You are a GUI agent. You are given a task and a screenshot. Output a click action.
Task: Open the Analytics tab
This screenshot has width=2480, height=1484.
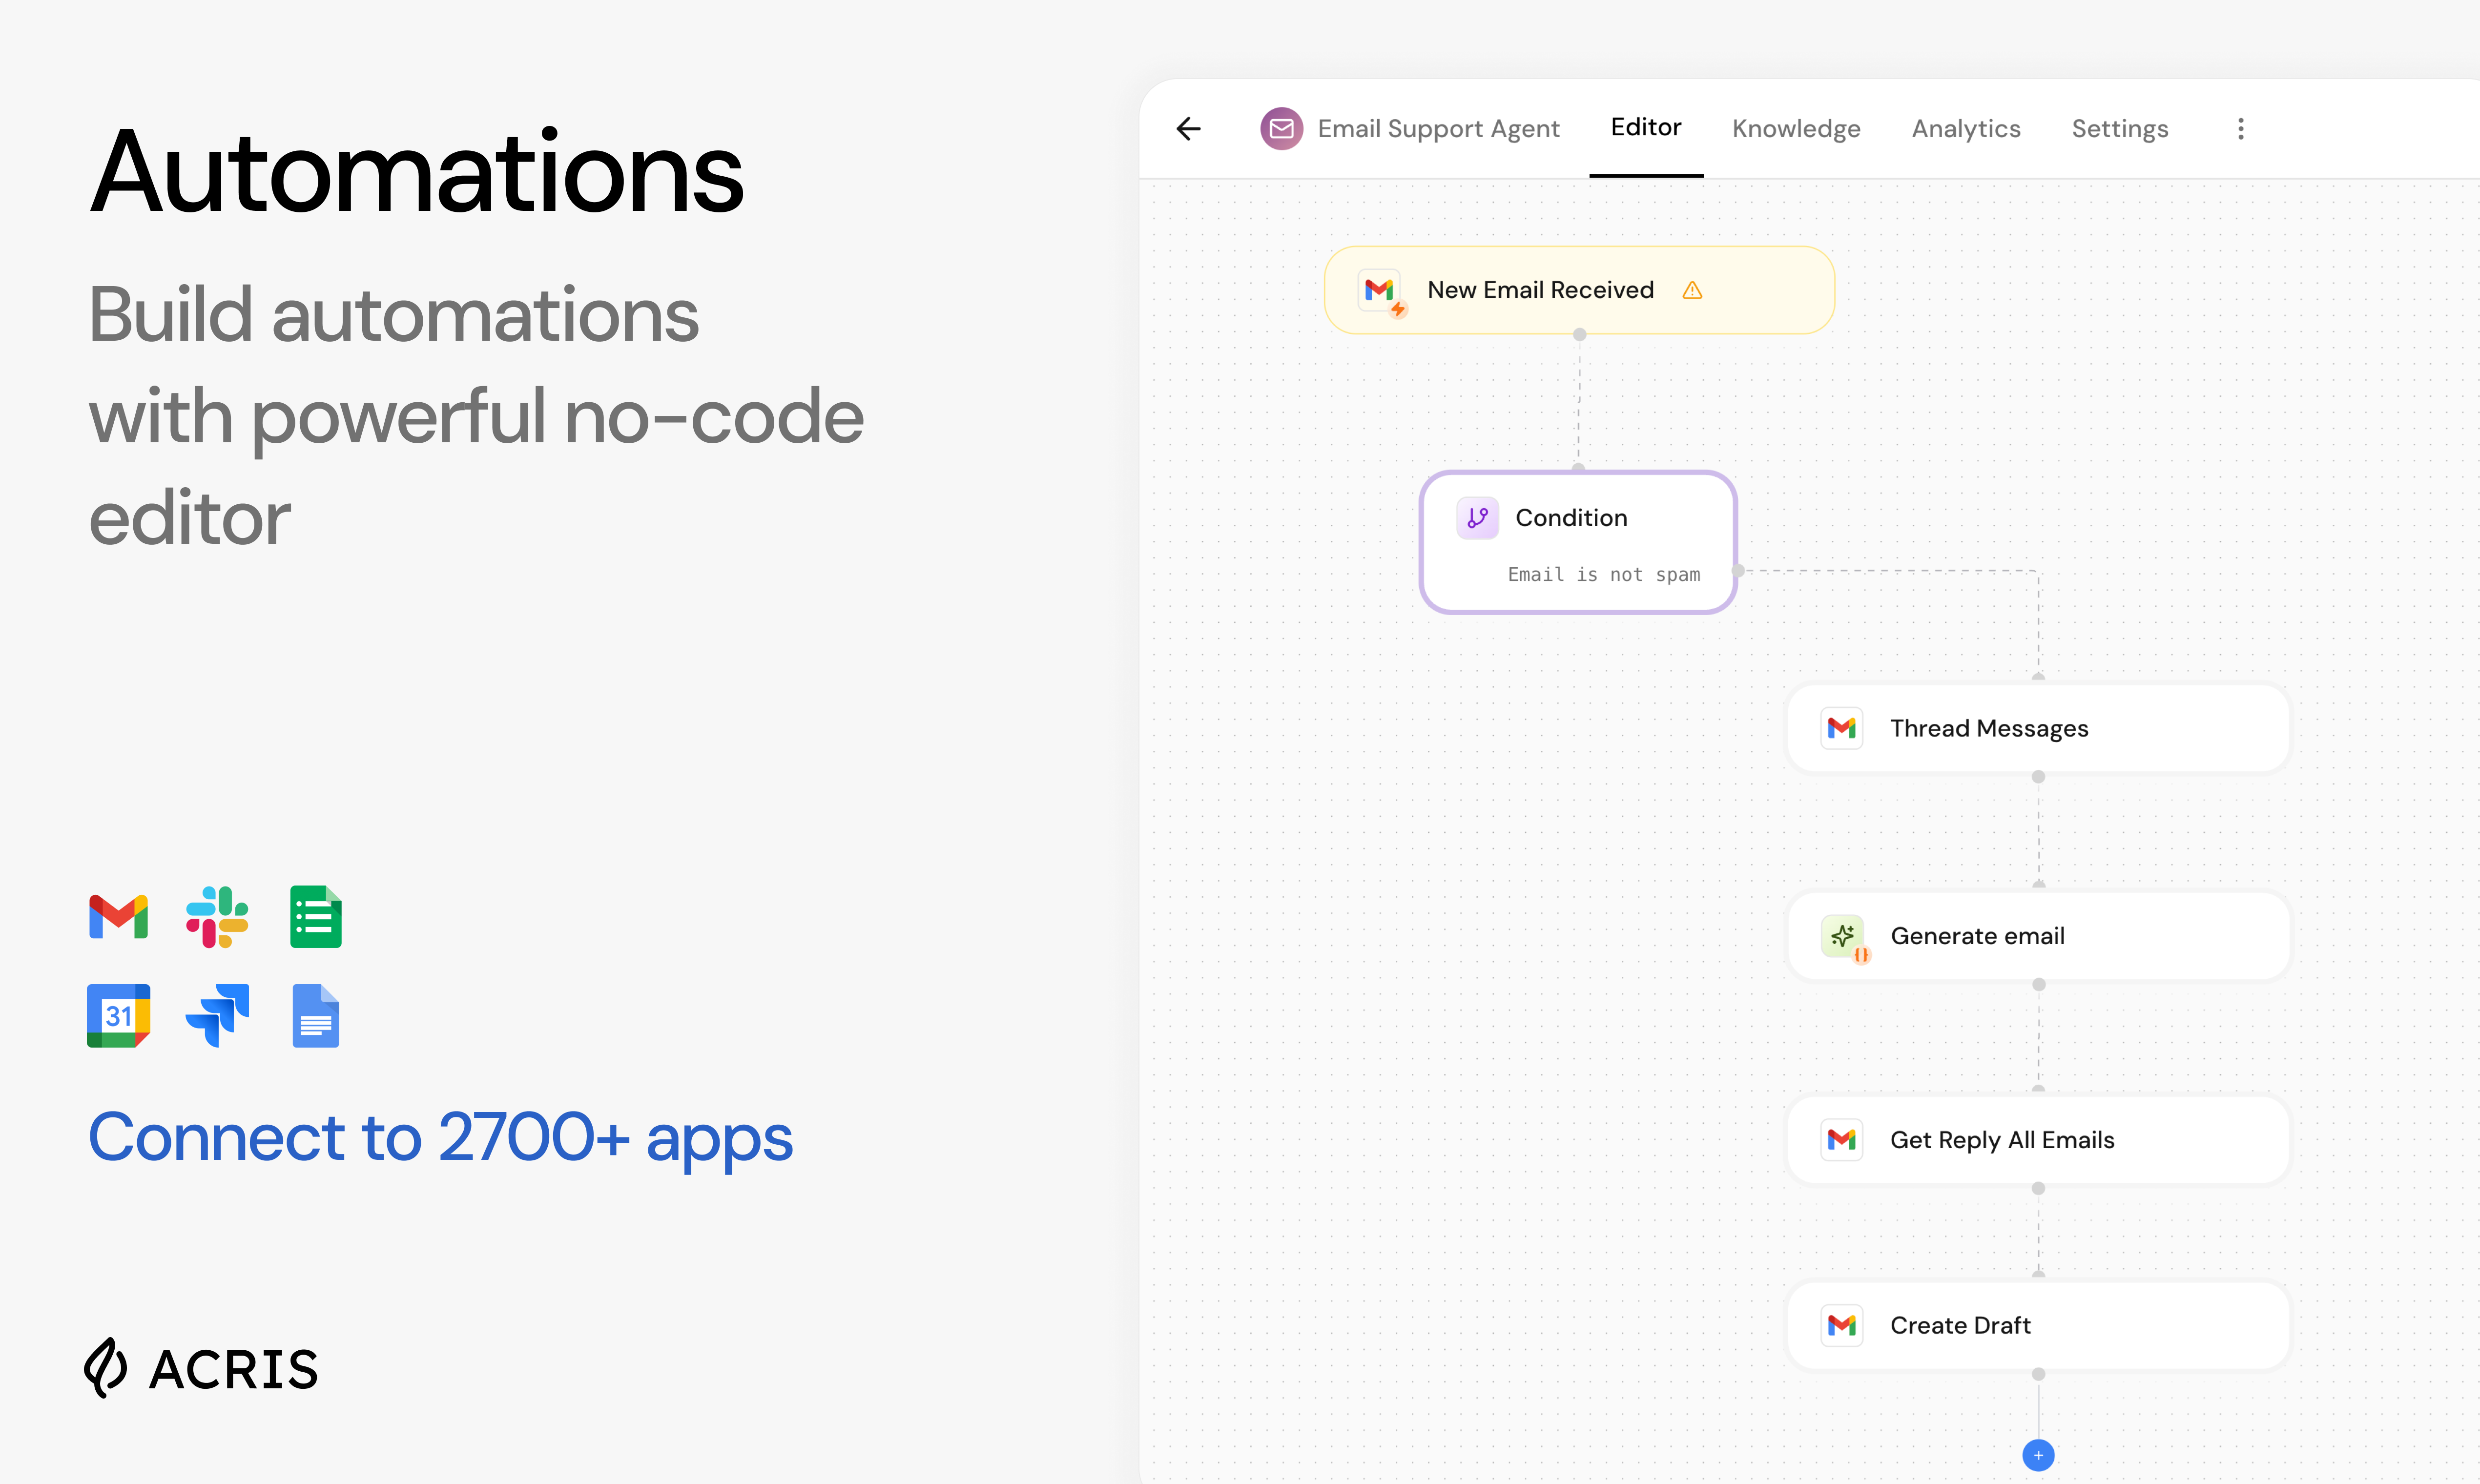[1966, 129]
